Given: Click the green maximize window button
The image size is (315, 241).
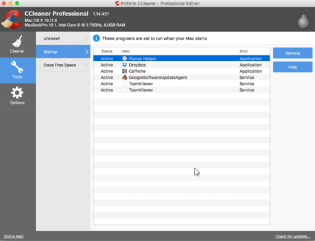Looking at the screenshot, I should tap(17, 3).
